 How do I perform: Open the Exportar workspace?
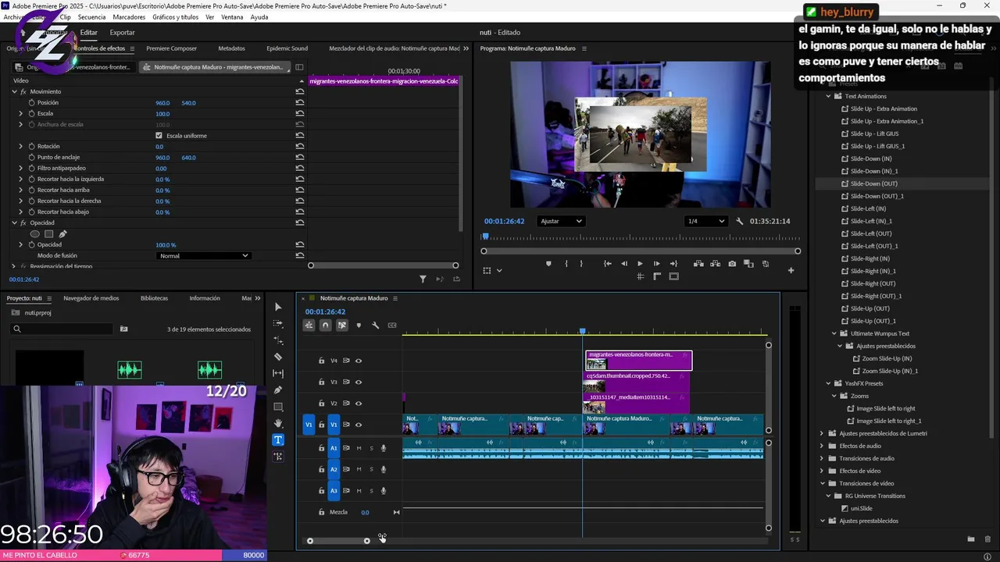tap(122, 33)
